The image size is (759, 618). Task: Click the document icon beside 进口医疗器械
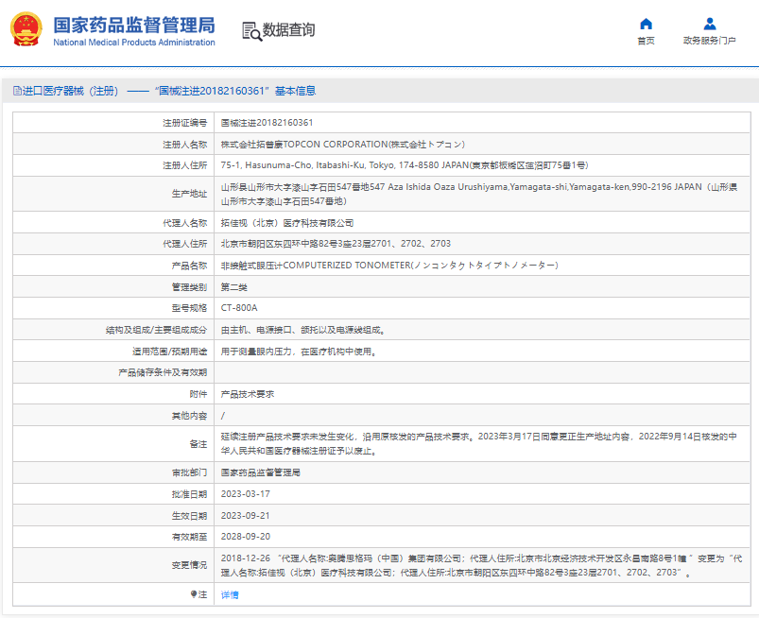click(17, 91)
